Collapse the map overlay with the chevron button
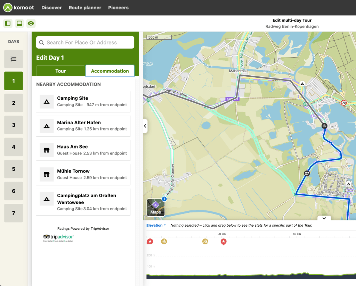Screen dimensions: 356x286 (324, 218)
